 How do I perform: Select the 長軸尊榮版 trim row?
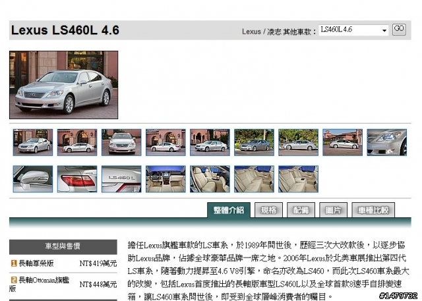[63, 263]
